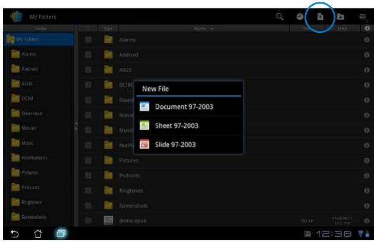Check the Screenshots row checkbox
Image resolution: width=374 pixels, height=242 pixels.
click(x=88, y=206)
